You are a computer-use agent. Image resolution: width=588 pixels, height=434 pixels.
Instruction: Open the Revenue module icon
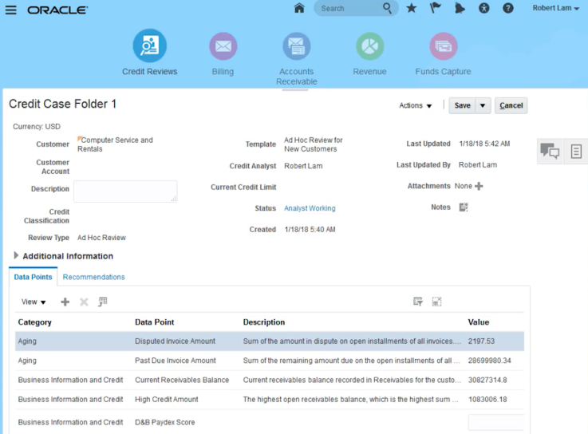(x=369, y=46)
